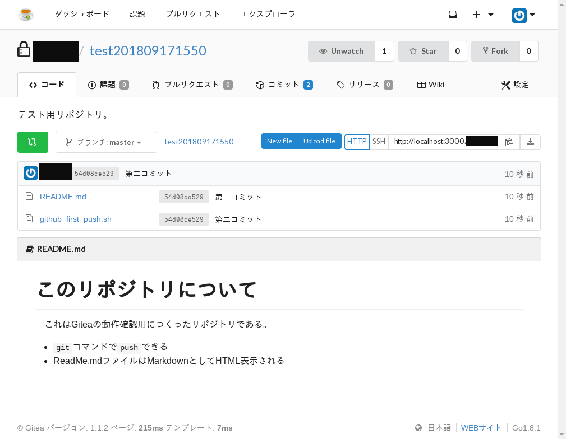Copy the clone URL to clipboard

point(510,142)
